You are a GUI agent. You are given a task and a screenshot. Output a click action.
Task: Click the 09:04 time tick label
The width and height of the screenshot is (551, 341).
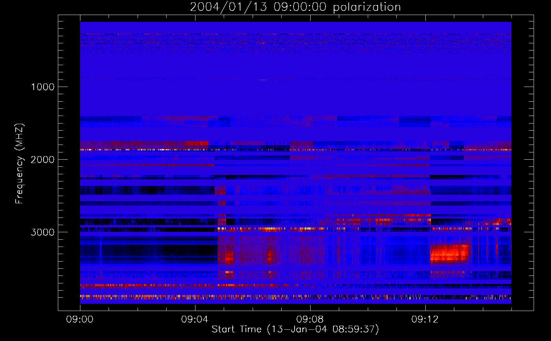tap(195, 320)
